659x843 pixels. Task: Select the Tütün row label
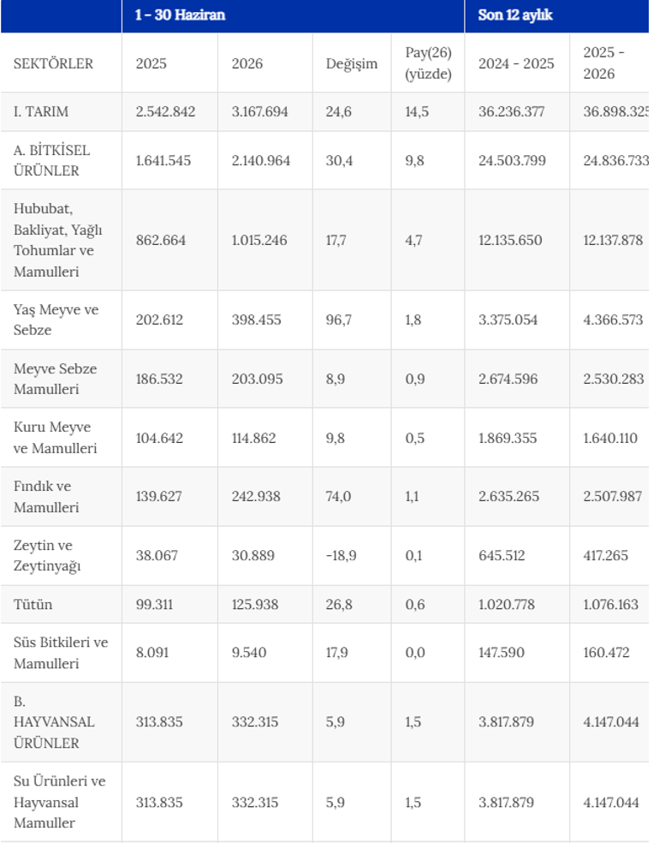coord(33,604)
